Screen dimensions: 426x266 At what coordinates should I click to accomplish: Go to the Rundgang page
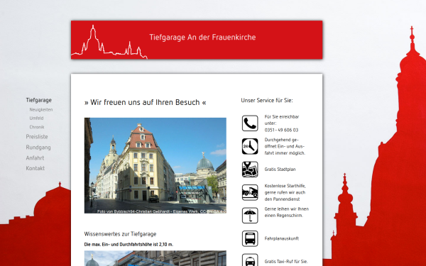coord(38,148)
